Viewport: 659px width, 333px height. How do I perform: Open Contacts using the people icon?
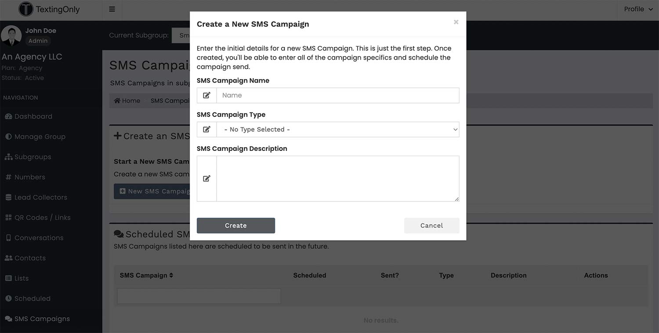8,257
